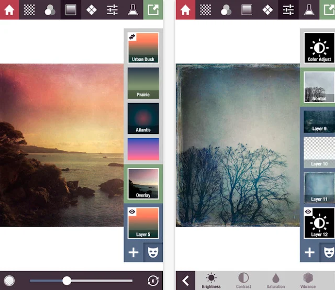335x290 pixels.
Task: Open the checkerboard texture tool in right screen
Action: 206,9
